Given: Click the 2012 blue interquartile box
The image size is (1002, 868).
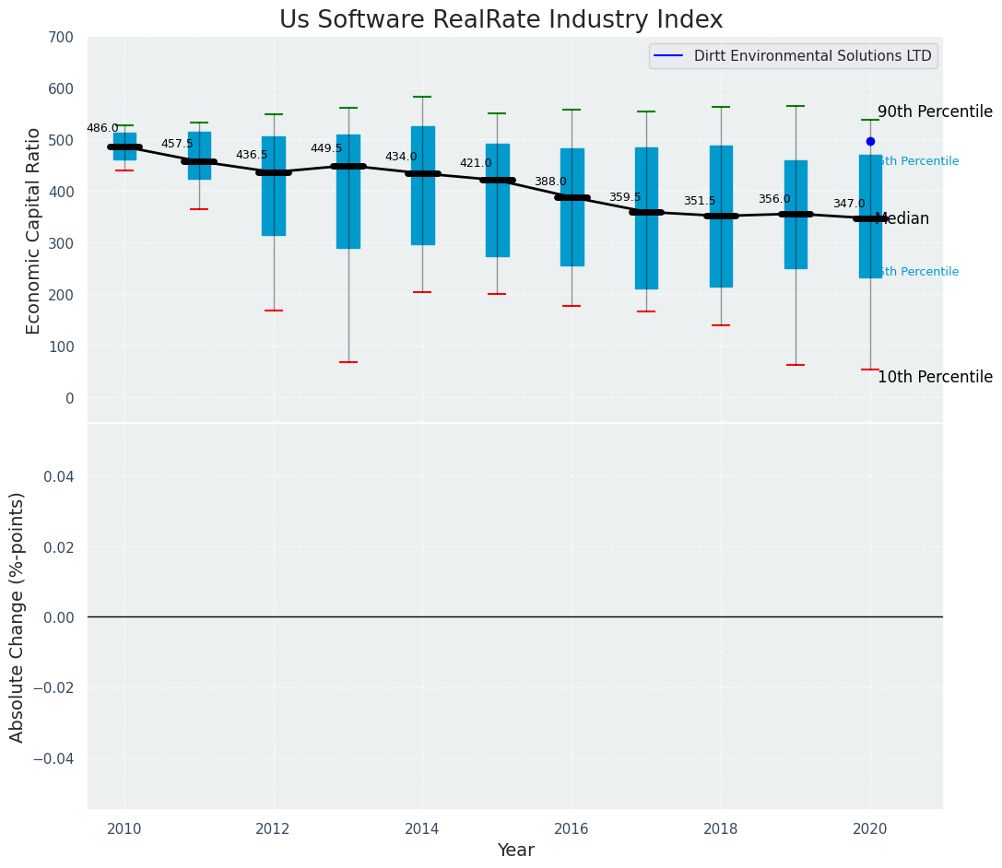Looking at the screenshot, I should (x=274, y=186).
